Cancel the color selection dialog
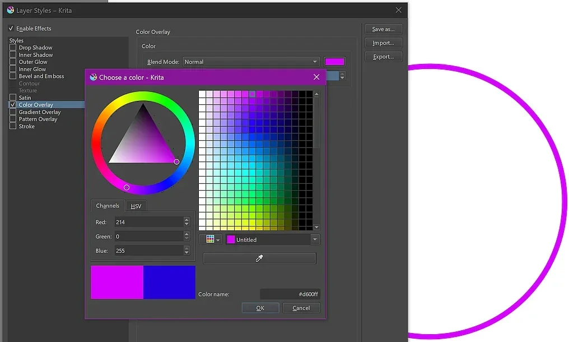 click(x=301, y=308)
